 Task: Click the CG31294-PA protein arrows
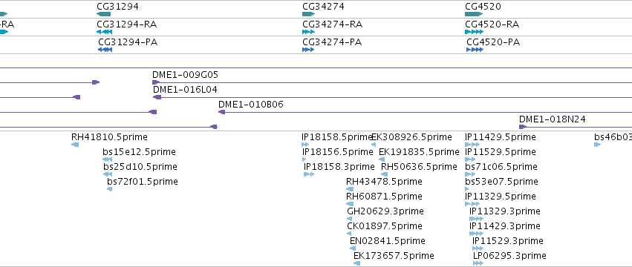[105, 50]
